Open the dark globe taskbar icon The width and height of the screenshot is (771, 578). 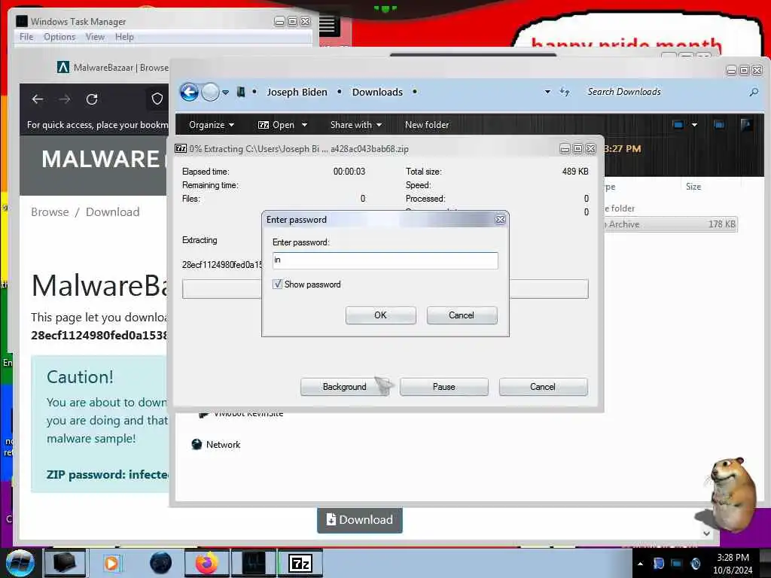pyautogui.click(x=161, y=563)
